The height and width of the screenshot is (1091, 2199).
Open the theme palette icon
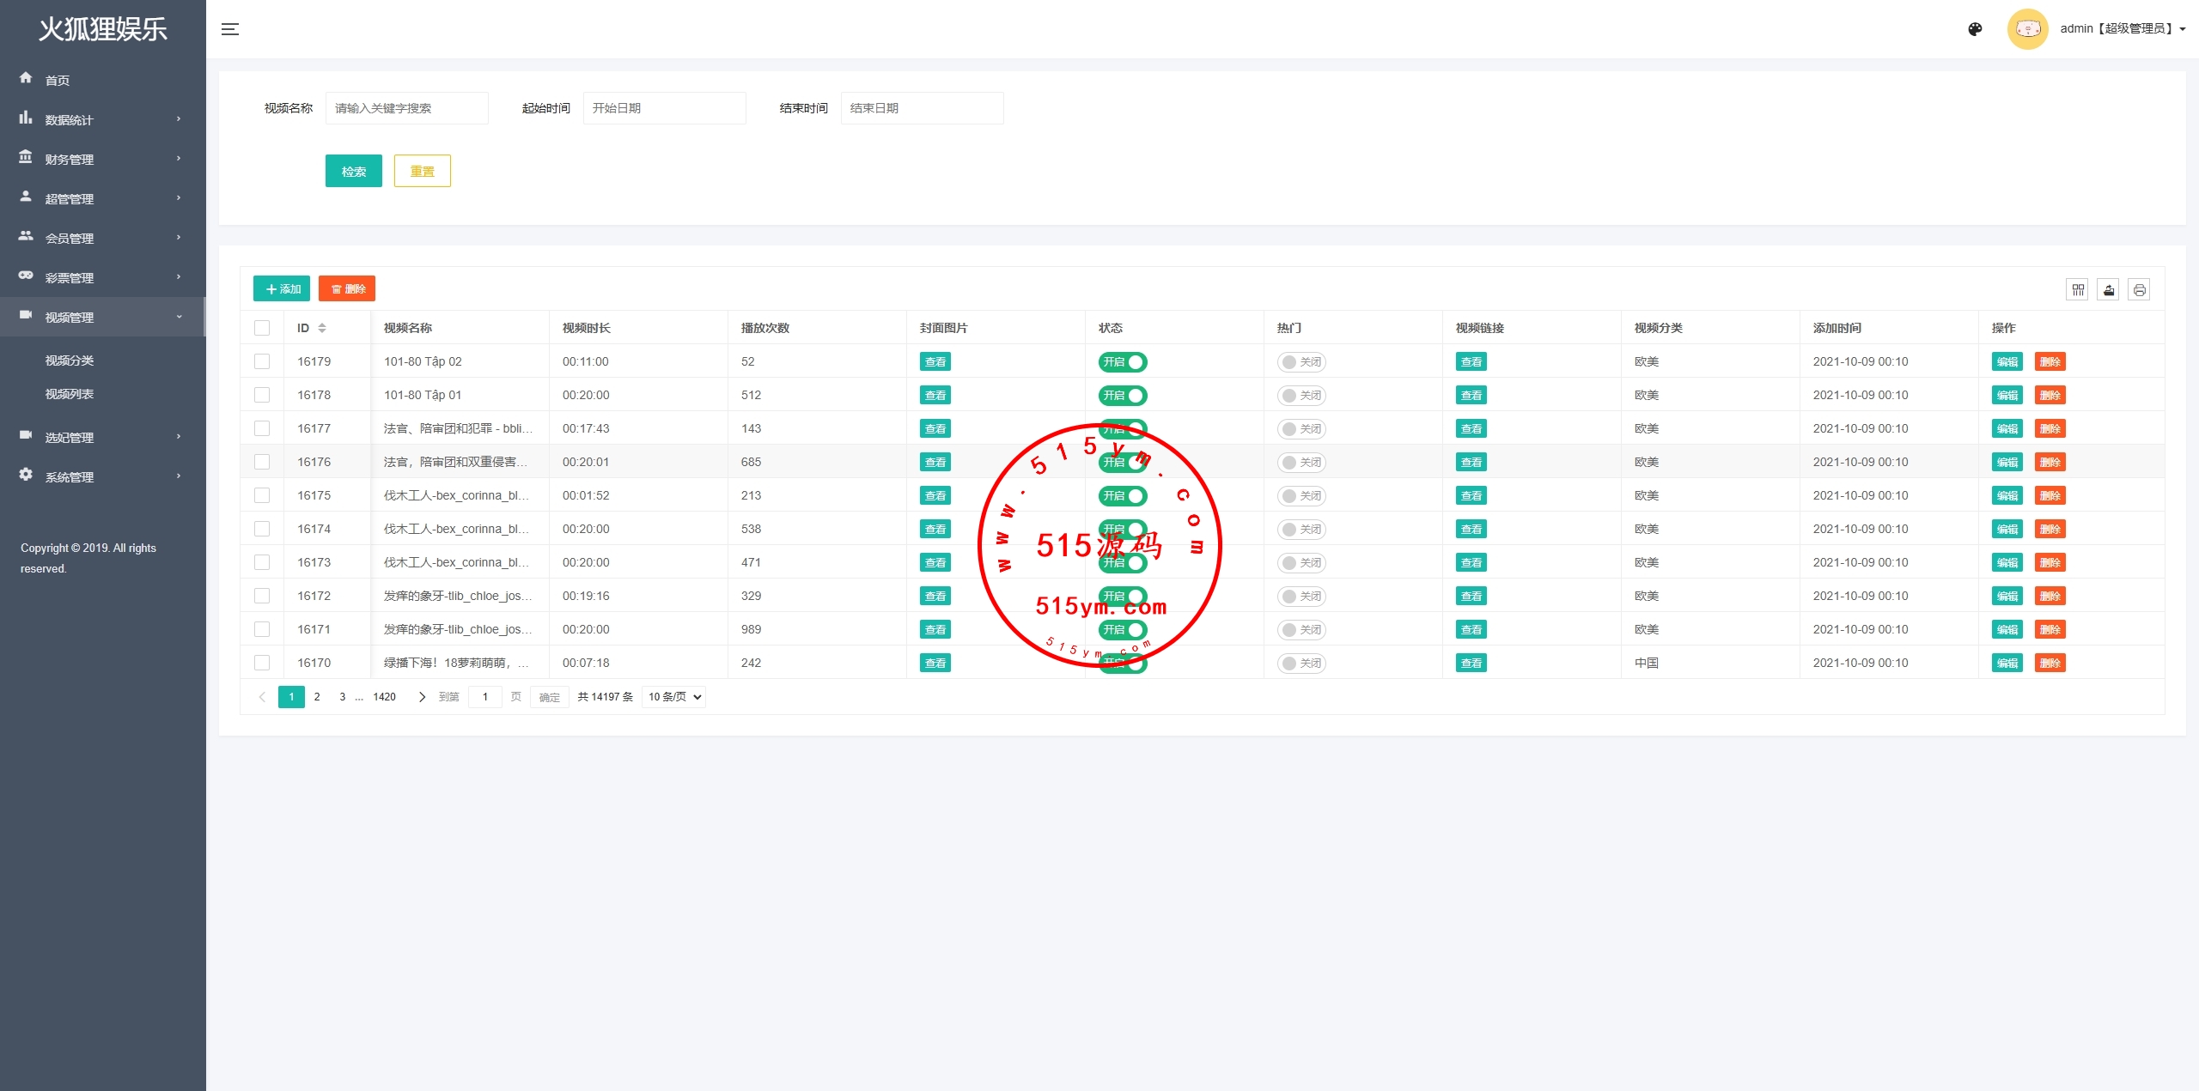(x=1975, y=29)
